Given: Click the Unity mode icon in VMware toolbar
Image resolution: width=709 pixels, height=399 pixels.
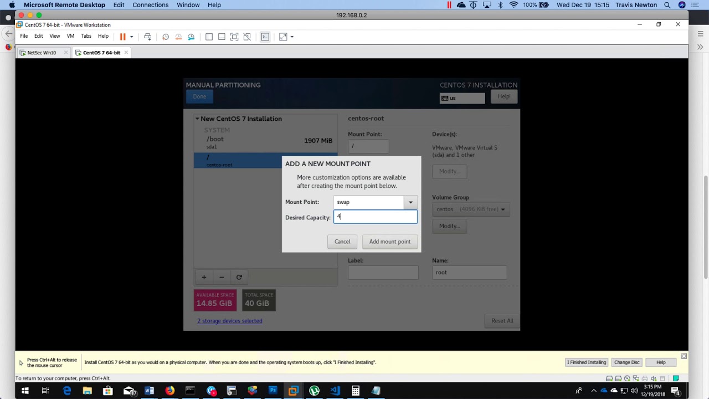Looking at the screenshot, I should pos(247,37).
